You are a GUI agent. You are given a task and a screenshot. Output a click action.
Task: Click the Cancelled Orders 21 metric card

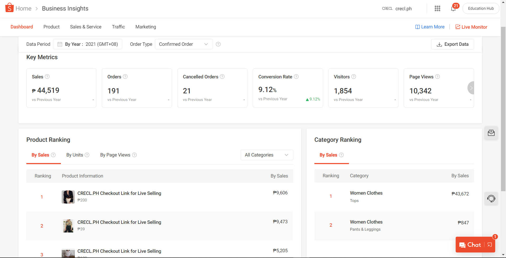coord(212,88)
